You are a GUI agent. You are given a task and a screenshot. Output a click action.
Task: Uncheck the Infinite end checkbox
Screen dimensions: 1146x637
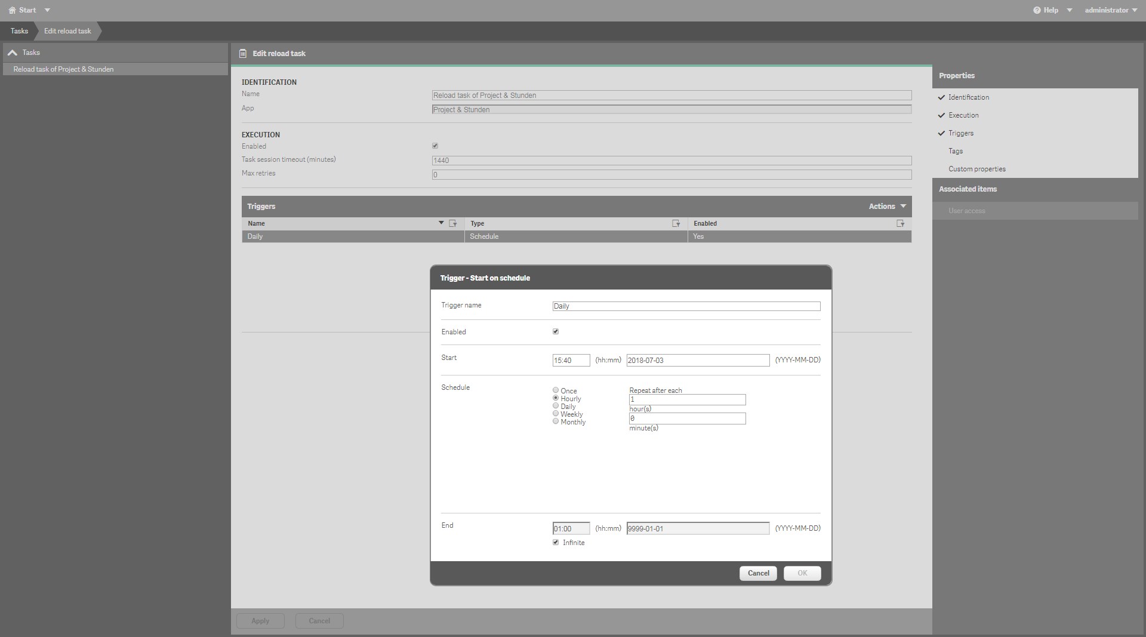(x=556, y=542)
